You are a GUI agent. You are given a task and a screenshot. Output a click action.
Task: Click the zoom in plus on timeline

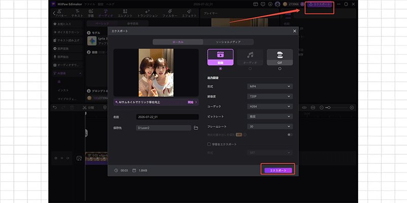click(352, 108)
